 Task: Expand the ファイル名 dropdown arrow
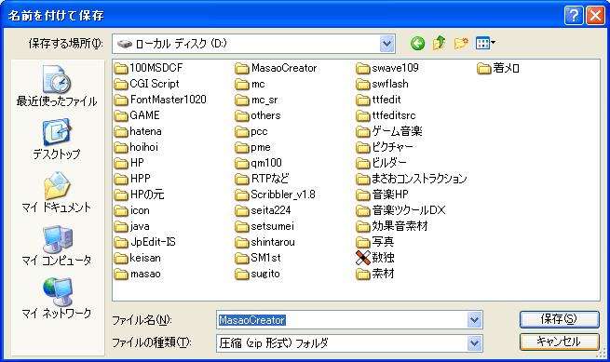click(x=474, y=320)
